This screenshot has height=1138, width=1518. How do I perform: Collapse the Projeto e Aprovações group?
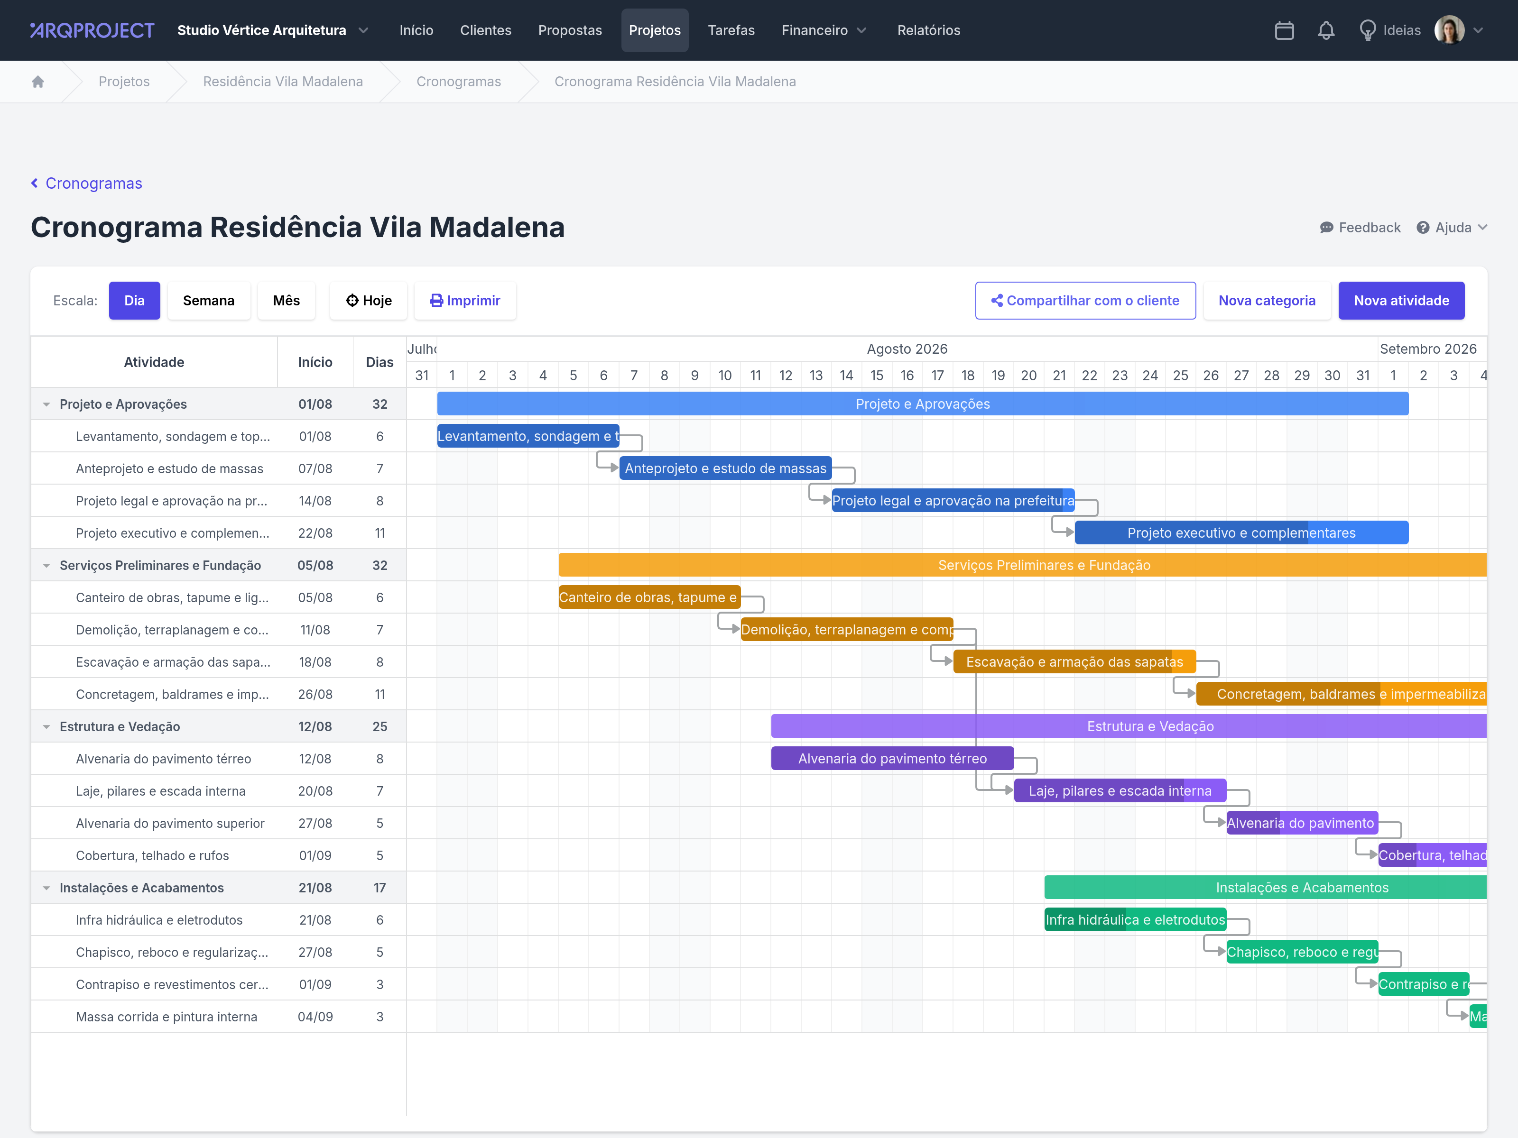click(x=46, y=404)
